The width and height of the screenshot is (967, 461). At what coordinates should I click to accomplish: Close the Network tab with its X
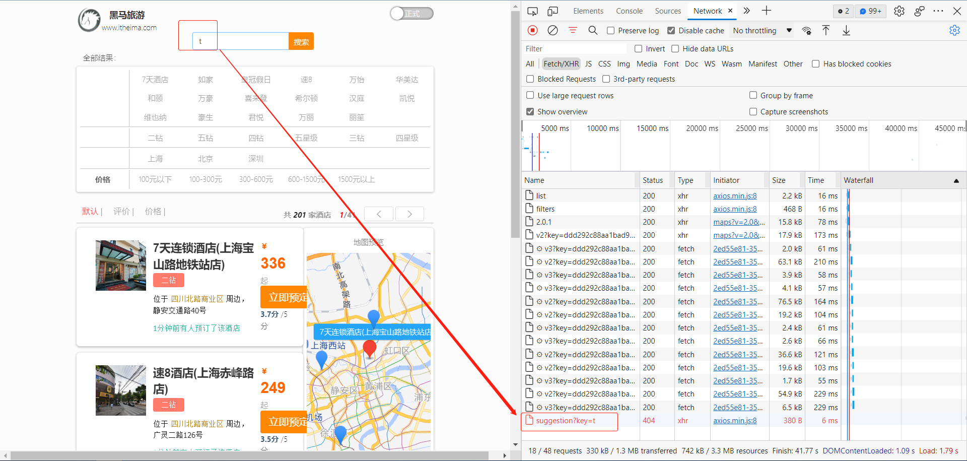pyautogui.click(x=730, y=11)
